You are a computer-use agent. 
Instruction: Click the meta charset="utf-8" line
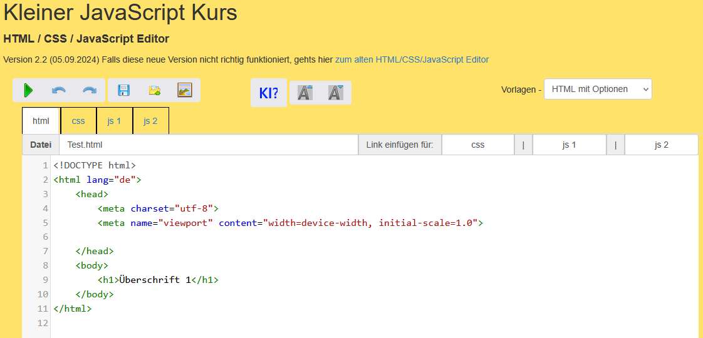(x=158, y=208)
